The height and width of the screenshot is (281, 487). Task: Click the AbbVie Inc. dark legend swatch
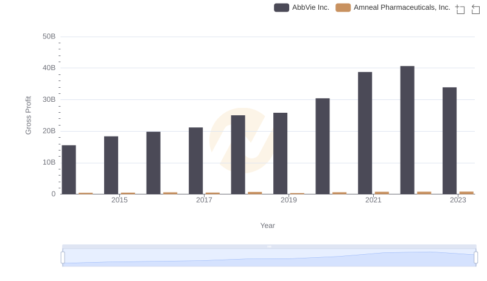pyautogui.click(x=281, y=7)
